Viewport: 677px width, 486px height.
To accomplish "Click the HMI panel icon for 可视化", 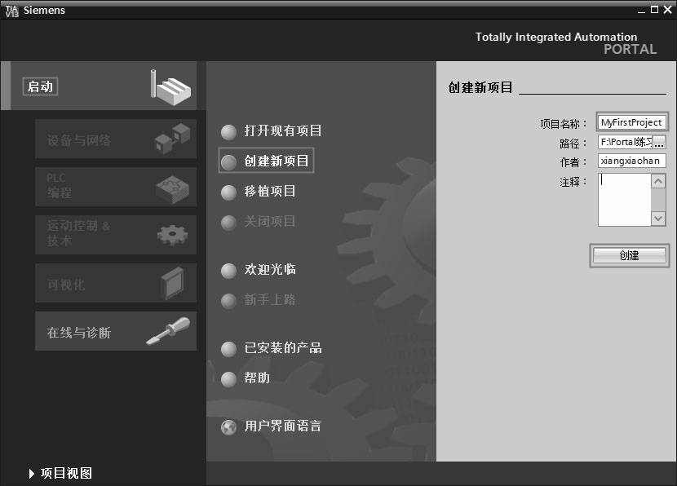I will 172,283.
